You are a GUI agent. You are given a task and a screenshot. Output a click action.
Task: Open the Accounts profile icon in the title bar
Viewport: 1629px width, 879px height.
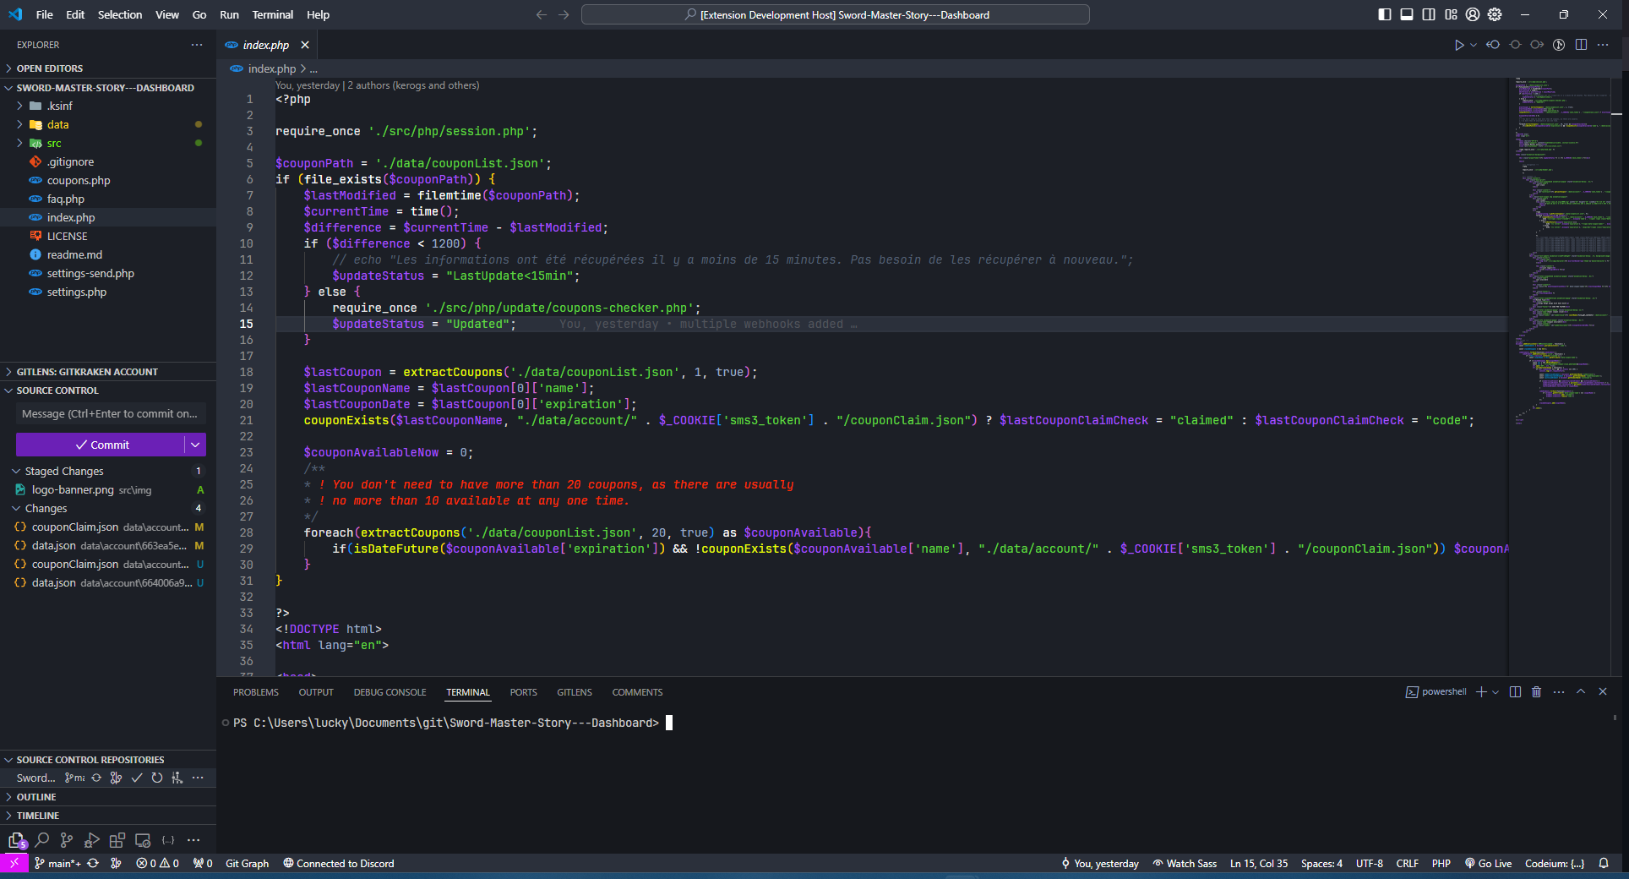tap(1473, 14)
